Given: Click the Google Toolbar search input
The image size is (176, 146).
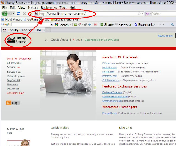Looking at the screenshot, I should click(x=31, y=24).
